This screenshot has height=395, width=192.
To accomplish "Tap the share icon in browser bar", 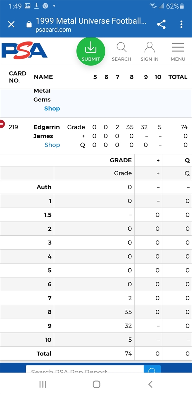I will coord(161,24).
